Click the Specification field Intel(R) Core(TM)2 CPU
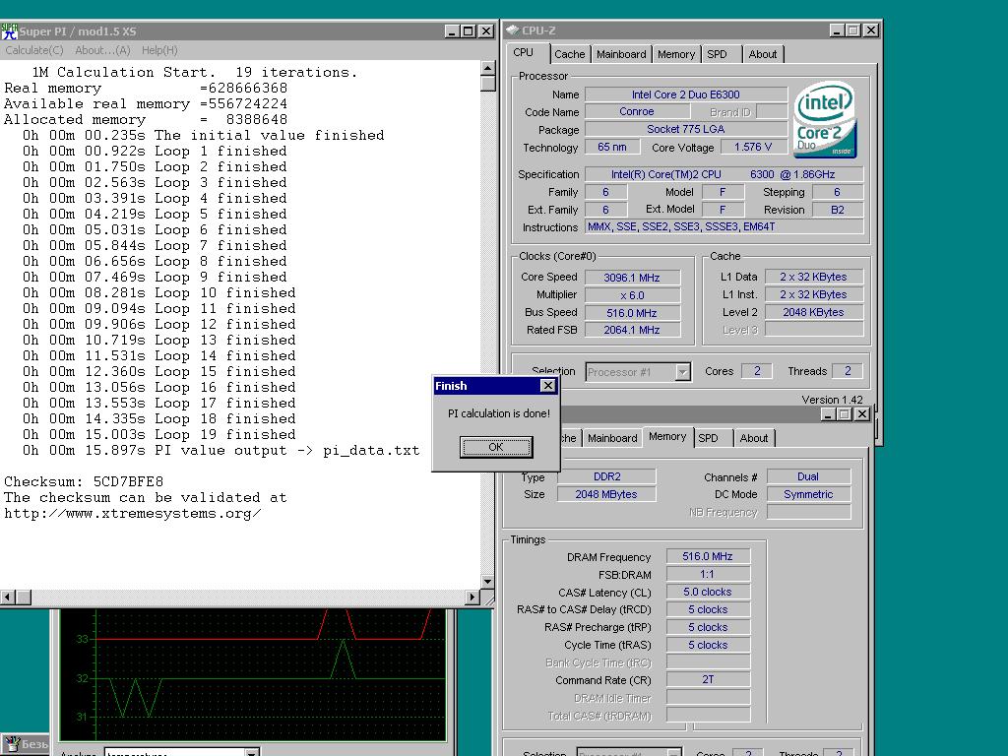The width and height of the screenshot is (1008, 756). point(724,174)
